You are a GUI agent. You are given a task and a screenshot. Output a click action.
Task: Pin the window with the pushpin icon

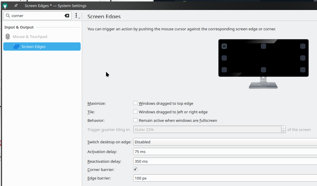16,6
